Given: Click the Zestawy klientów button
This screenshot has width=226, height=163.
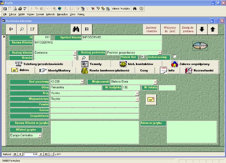Looking at the screenshot, I should (x=151, y=29).
